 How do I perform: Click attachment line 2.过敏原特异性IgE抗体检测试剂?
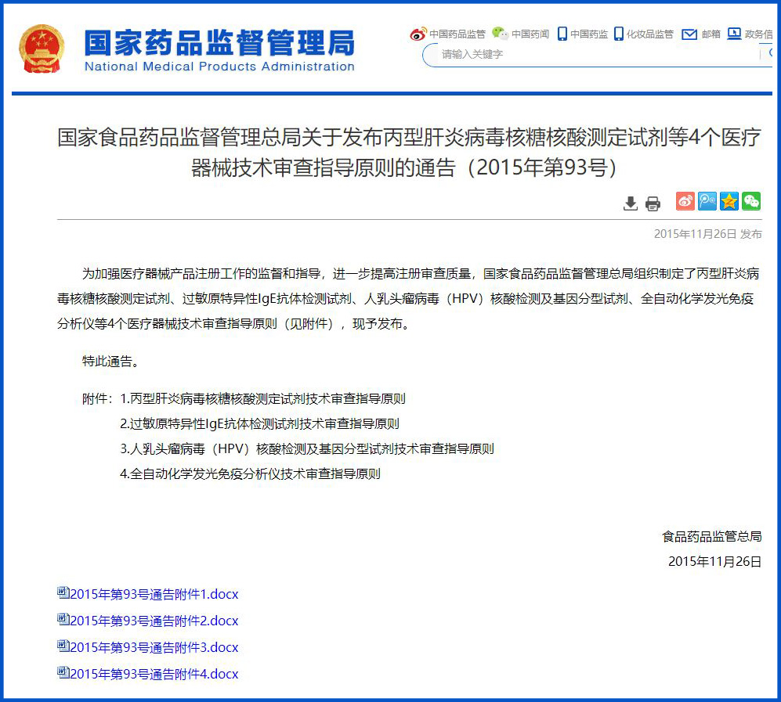pos(259,424)
